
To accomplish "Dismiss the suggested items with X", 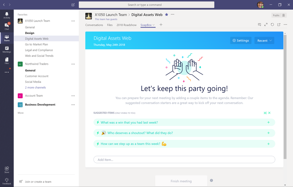I will pos(269,113).
